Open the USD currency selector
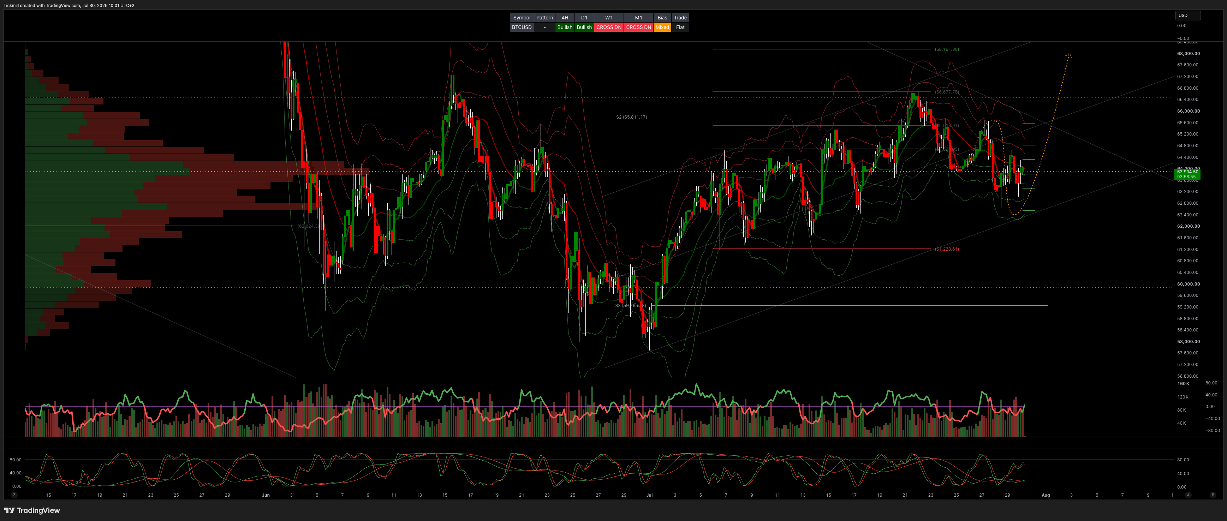Screen dimensions: 1227x521 [x=1188, y=15]
